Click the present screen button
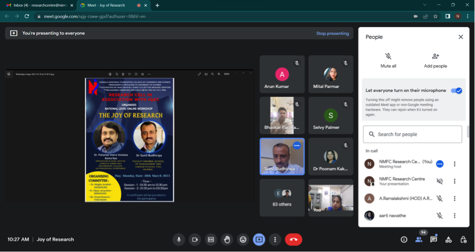Screen dimensions: 475x252 click(259, 239)
